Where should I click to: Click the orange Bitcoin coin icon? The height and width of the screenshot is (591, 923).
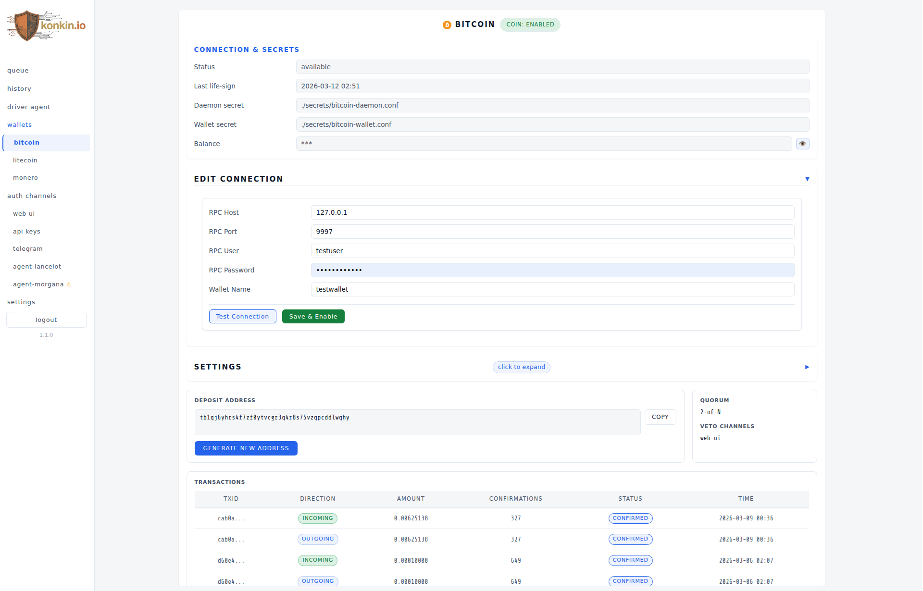pyautogui.click(x=447, y=25)
